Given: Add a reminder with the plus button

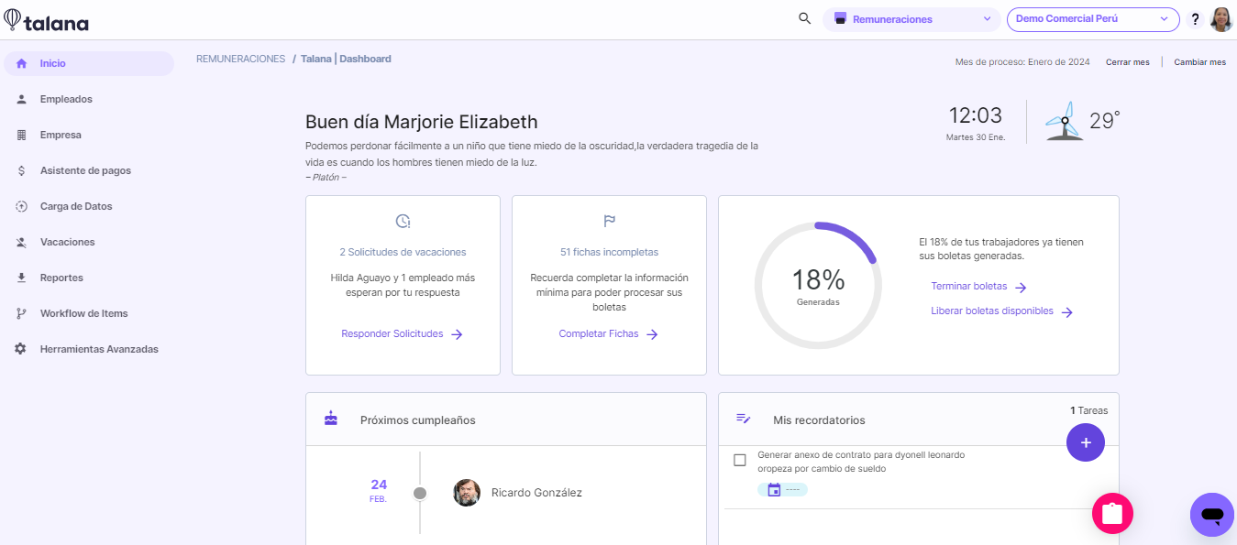Looking at the screenshot, I should pos(1086,442).
